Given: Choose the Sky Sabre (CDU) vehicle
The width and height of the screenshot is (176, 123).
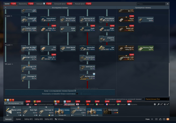Looking at the screenshot, I should pyautogui.click(x=87, y=77).
